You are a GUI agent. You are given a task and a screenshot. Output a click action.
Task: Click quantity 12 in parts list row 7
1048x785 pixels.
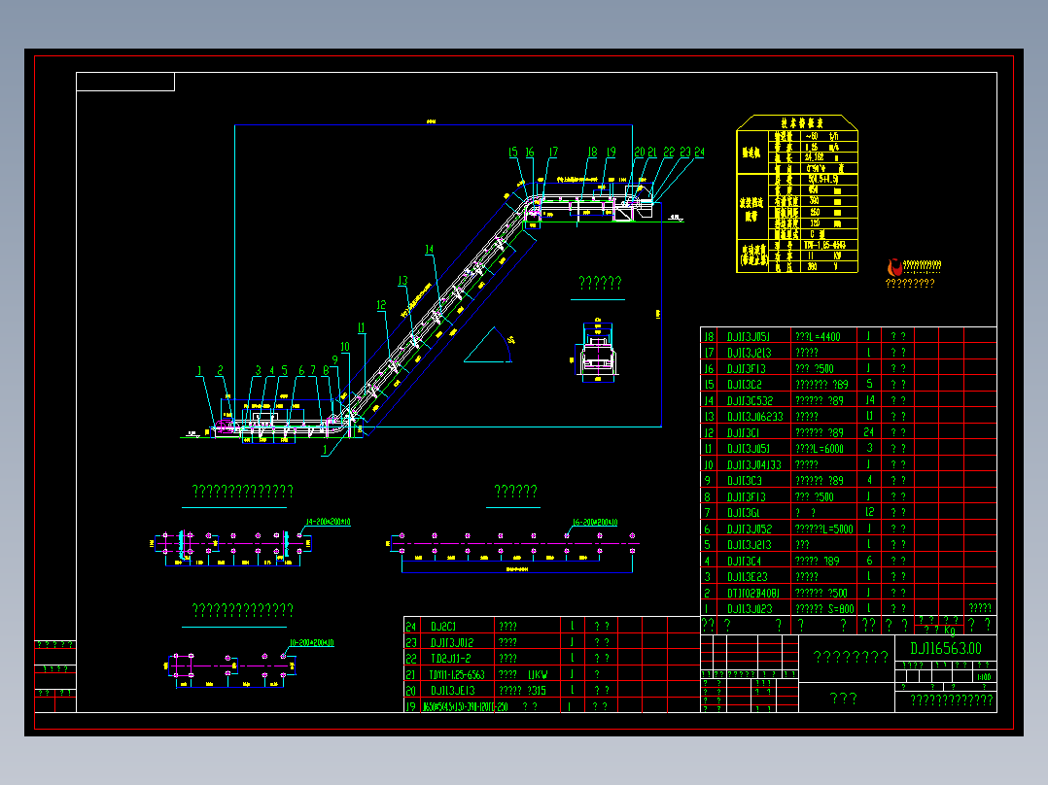(x=869, y=512)
